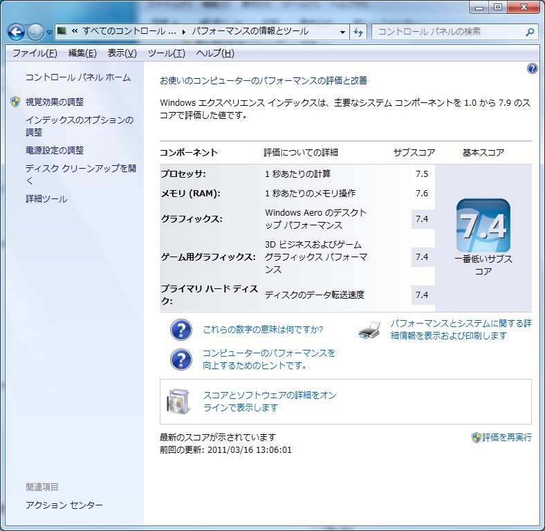Open the ファイル(F) menu
Viewport: 545px width, 531px height.
35,53
